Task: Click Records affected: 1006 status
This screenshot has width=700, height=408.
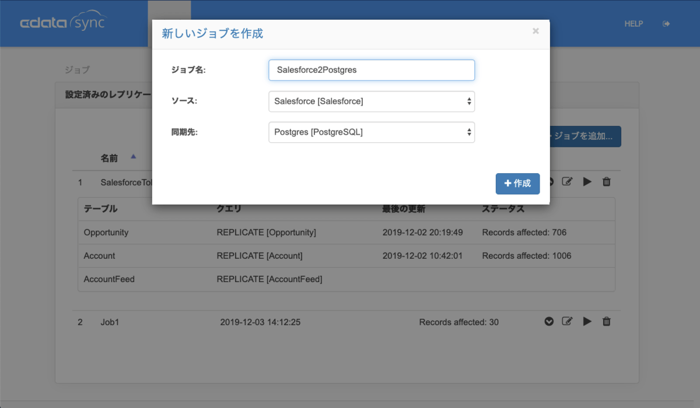Action: click(527, 256)
